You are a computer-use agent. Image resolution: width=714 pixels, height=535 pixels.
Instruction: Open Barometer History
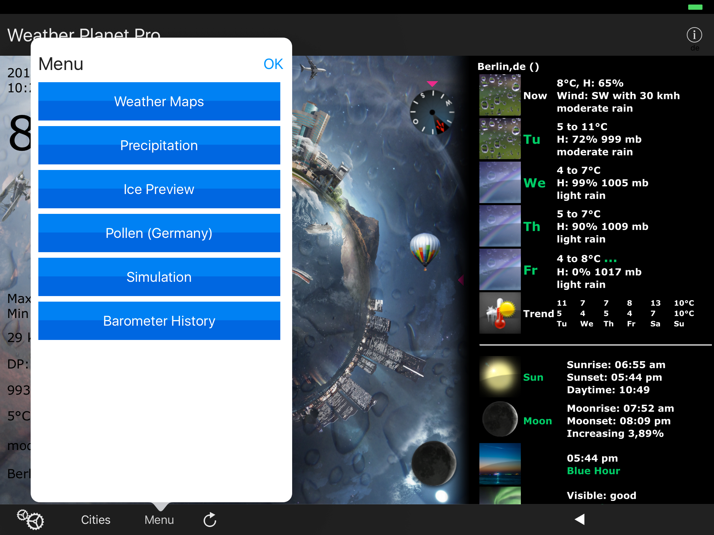[x=159, y=321]
